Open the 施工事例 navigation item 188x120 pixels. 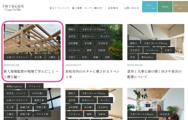point(77,8)
